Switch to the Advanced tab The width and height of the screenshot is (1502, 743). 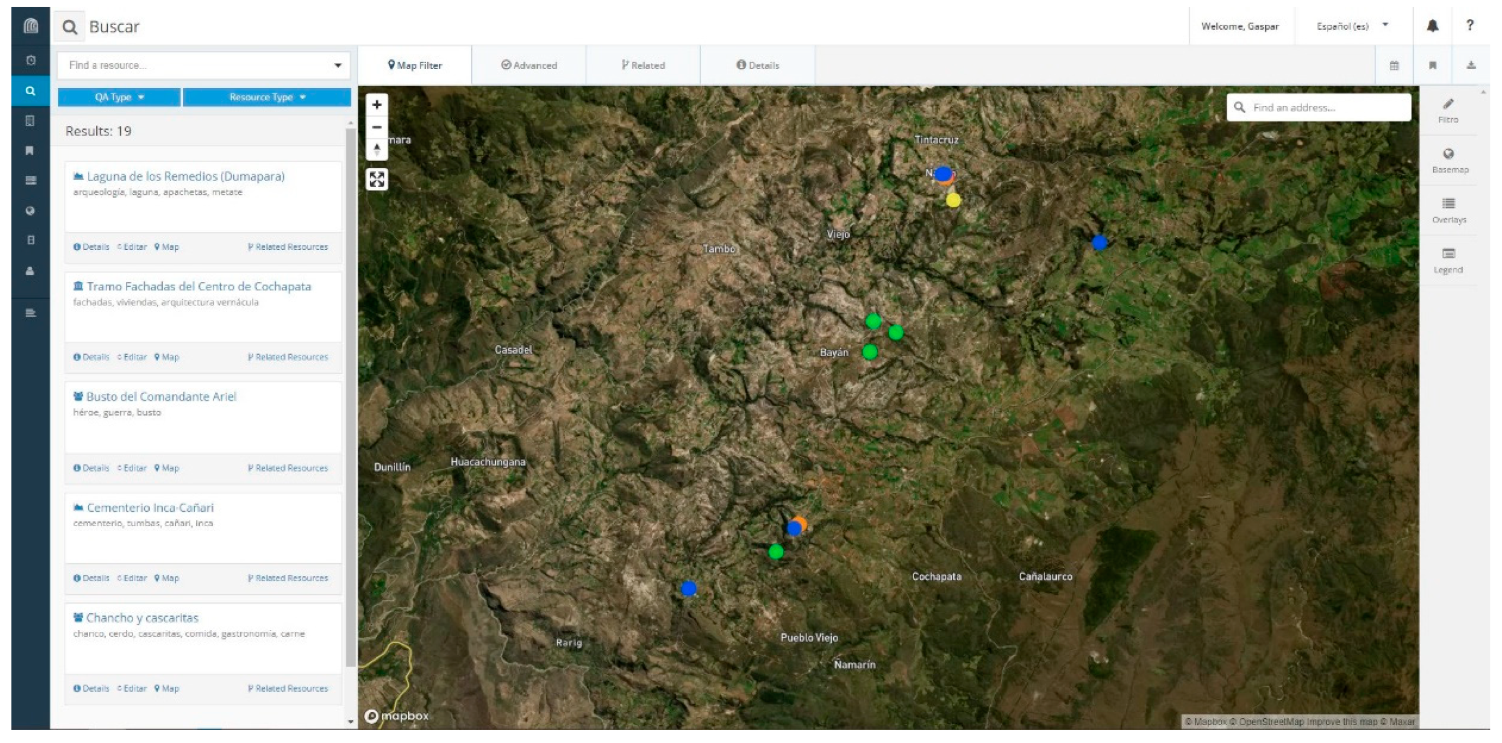529,65
